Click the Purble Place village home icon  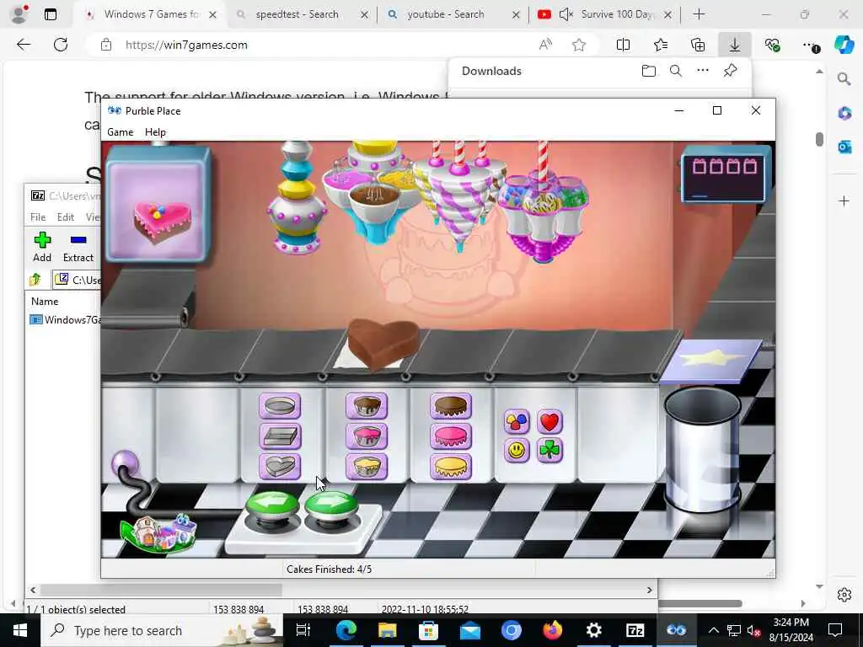coord(159,532)
